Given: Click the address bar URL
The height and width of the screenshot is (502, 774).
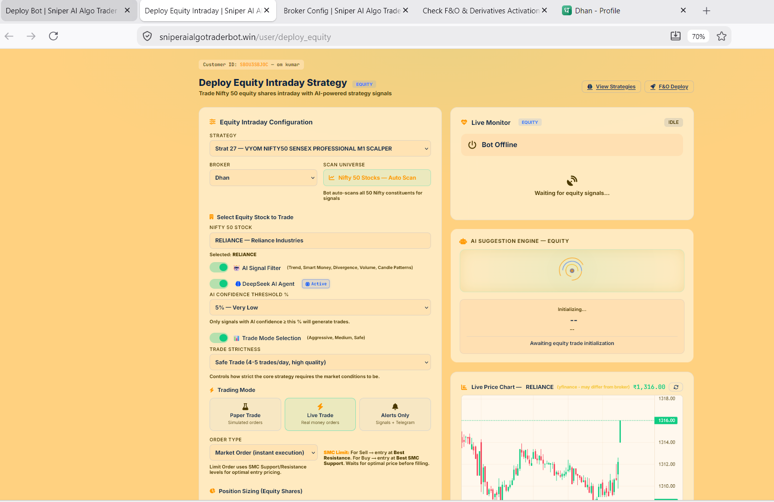Looking at the screenshot, I should tap(245, 37).
